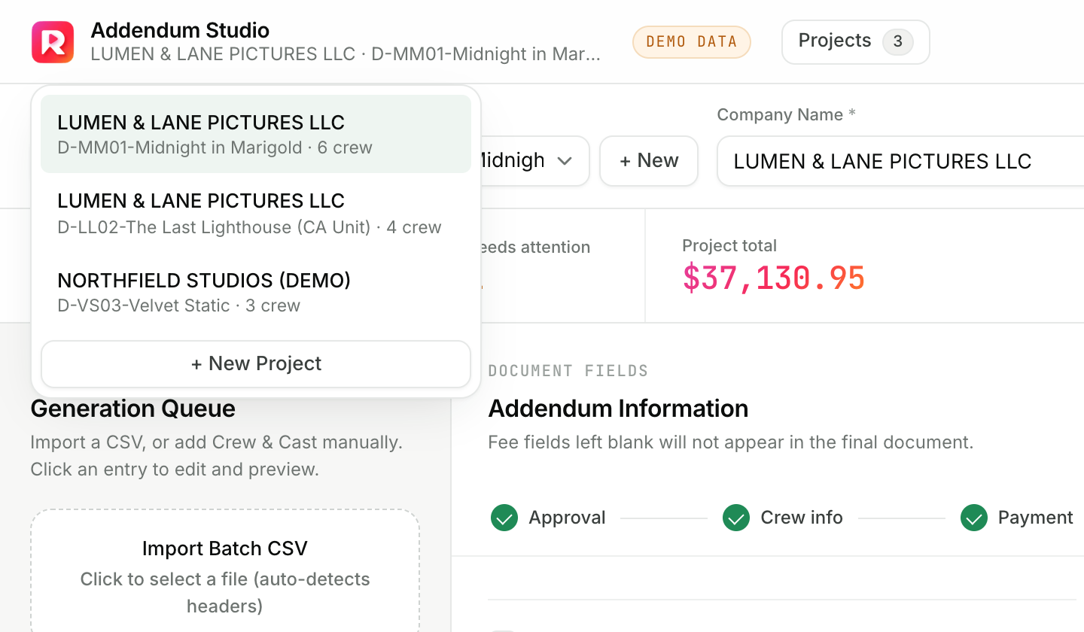Click the Crew info step checkmark icon
Screen dimensions: 1084x632
click(736, 518)
